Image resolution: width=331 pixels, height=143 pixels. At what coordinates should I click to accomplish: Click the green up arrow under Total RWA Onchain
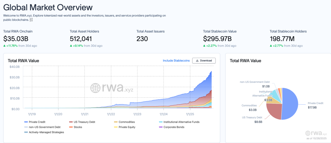tap(5, 46)
